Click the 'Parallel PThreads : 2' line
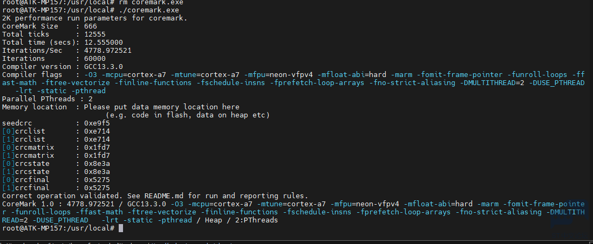Image resolution: width=593 pixels, height=244 pixels. [x=47, y=99]
